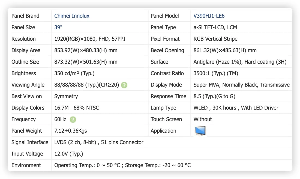Select the '350 cd/m² (Typ.)' brightness value
The image size is (300, 179).
tap(74, 73)
